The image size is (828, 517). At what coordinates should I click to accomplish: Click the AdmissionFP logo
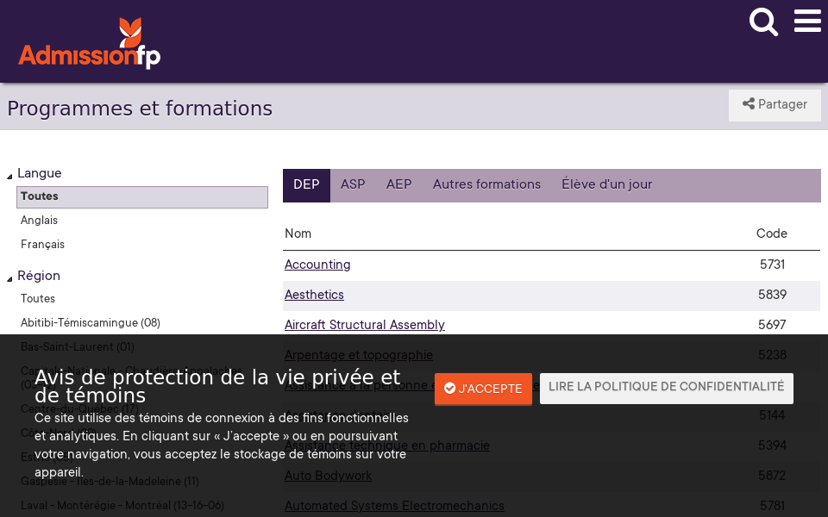pyautogui.click(x=89, y=41)
